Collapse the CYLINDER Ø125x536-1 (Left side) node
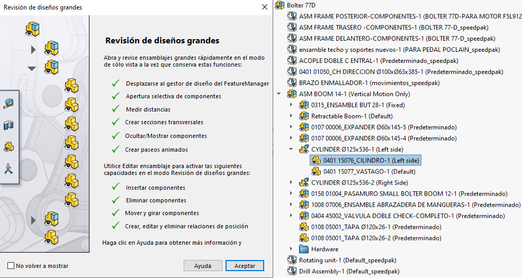Screen dimensions: 522x278 click(x=291, y=150)
